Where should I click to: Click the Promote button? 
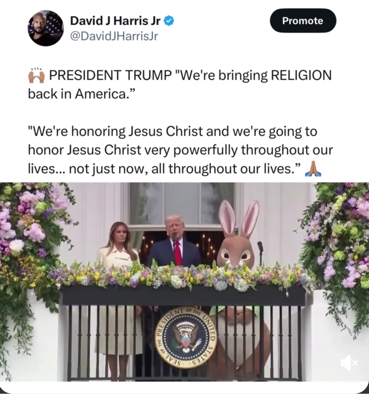click(303, 21)
